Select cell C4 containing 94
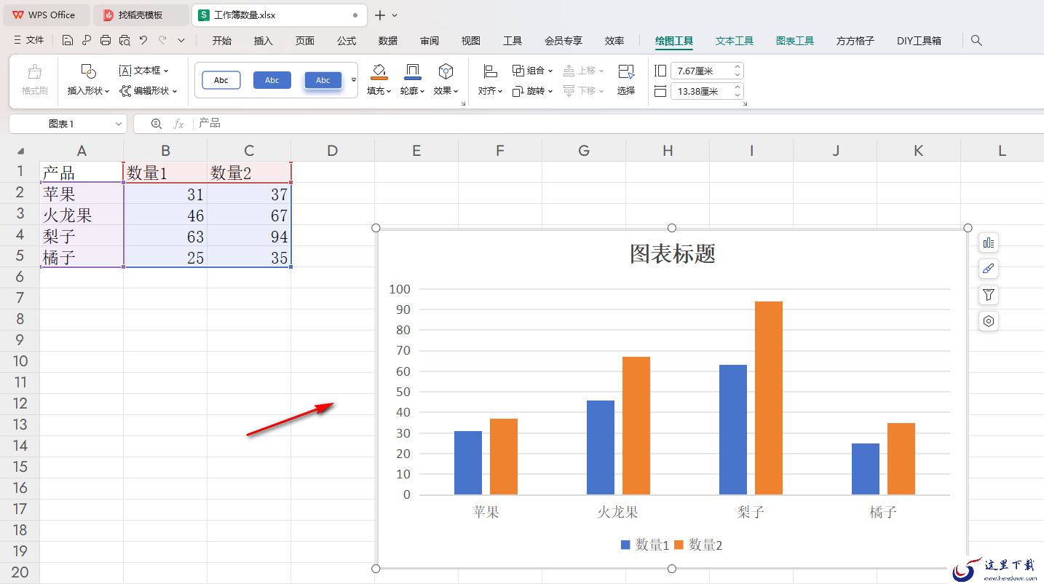The height and width of the screenshot is (584, 1044). pyautogui.click(x=249, y=236)
